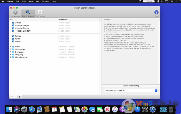Open the Default Text Encoding dropdown
The width and height of the screenshot is (181, 114).
(131, 91)
